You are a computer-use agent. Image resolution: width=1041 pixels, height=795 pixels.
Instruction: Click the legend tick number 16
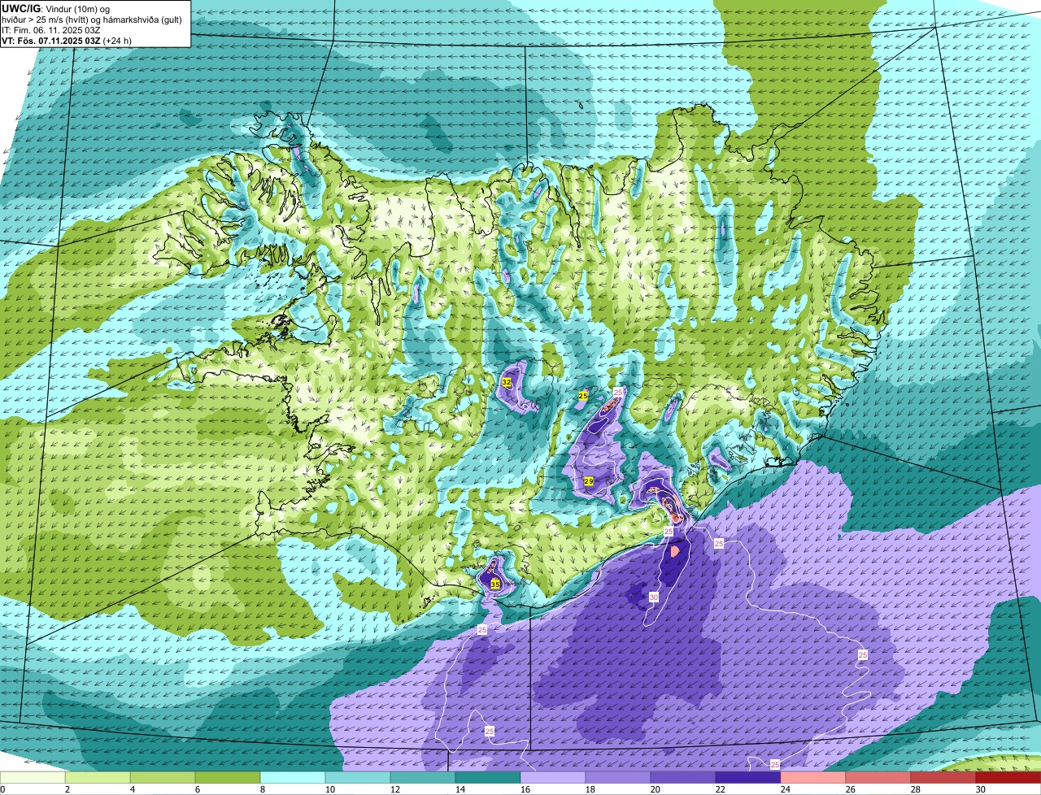(x=525, y=789)
